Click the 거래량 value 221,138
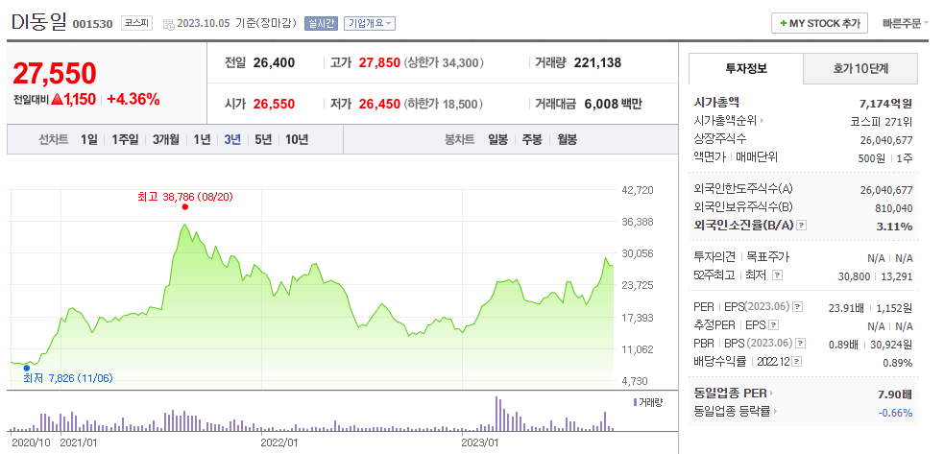Screen dimensions: 944x454 [x=598, y=62]
